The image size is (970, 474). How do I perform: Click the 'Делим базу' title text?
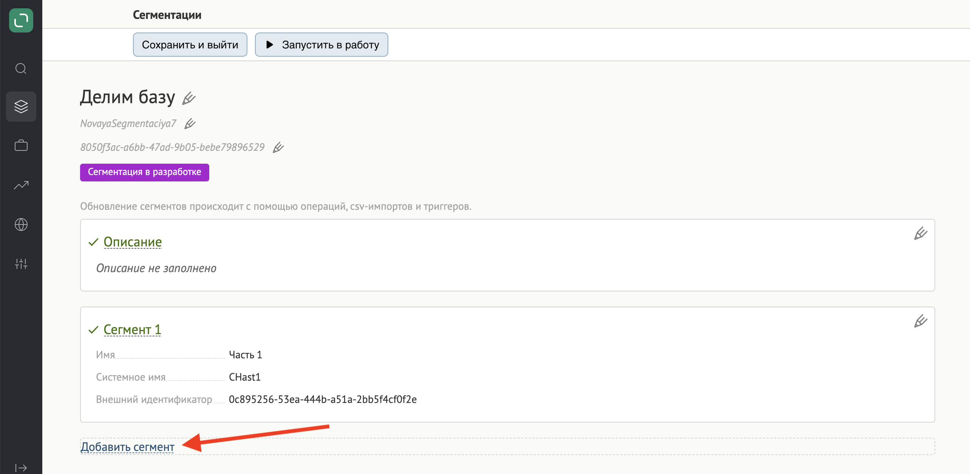pyautogui.click(x=128, y=97)
